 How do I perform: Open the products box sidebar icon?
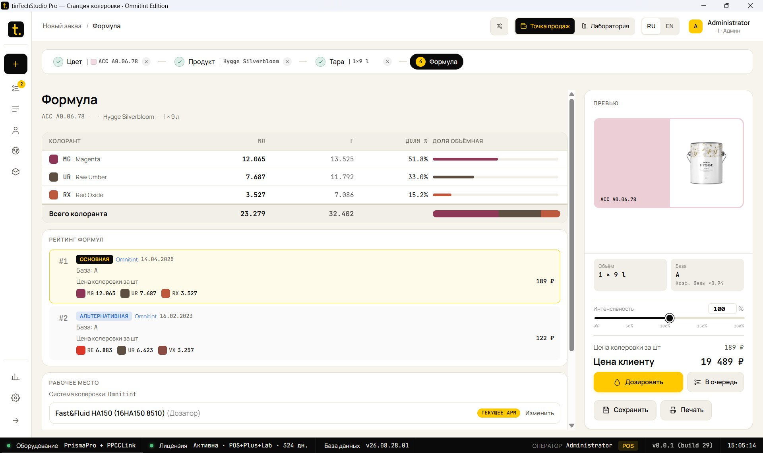tap(15, 172)
